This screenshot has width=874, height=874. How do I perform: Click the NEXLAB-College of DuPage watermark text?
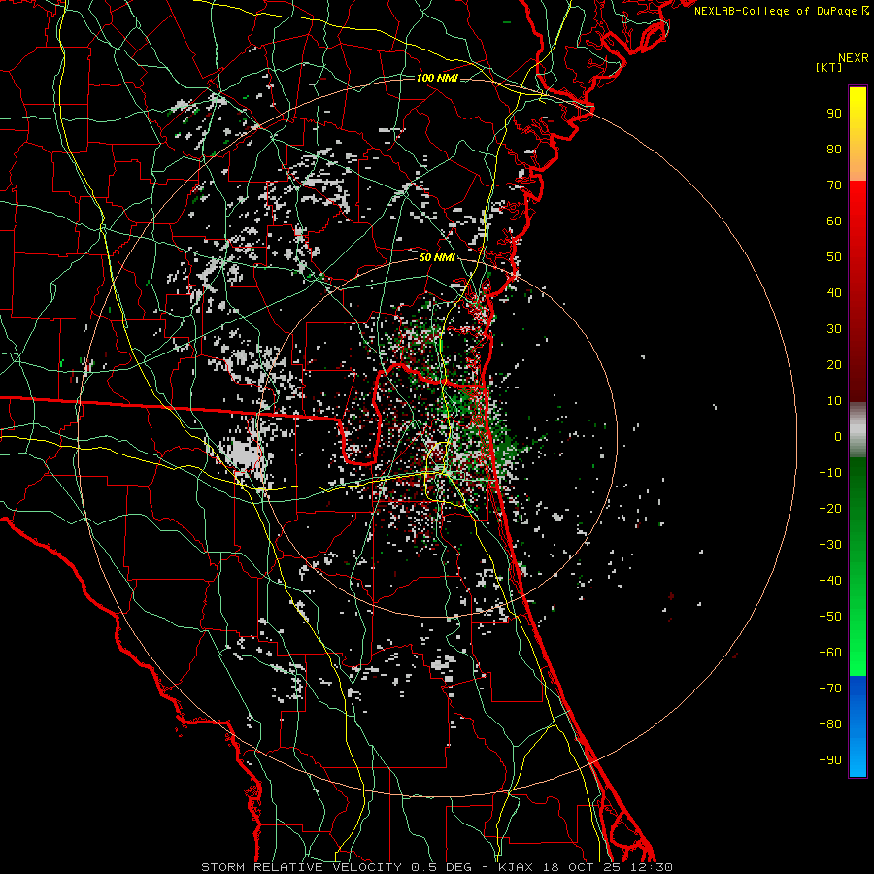point(781,11)
